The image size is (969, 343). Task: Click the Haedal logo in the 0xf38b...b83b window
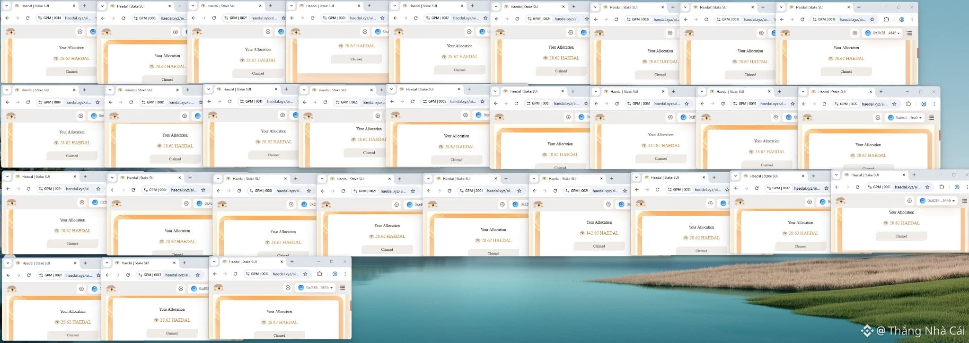[x=218, y=288]
